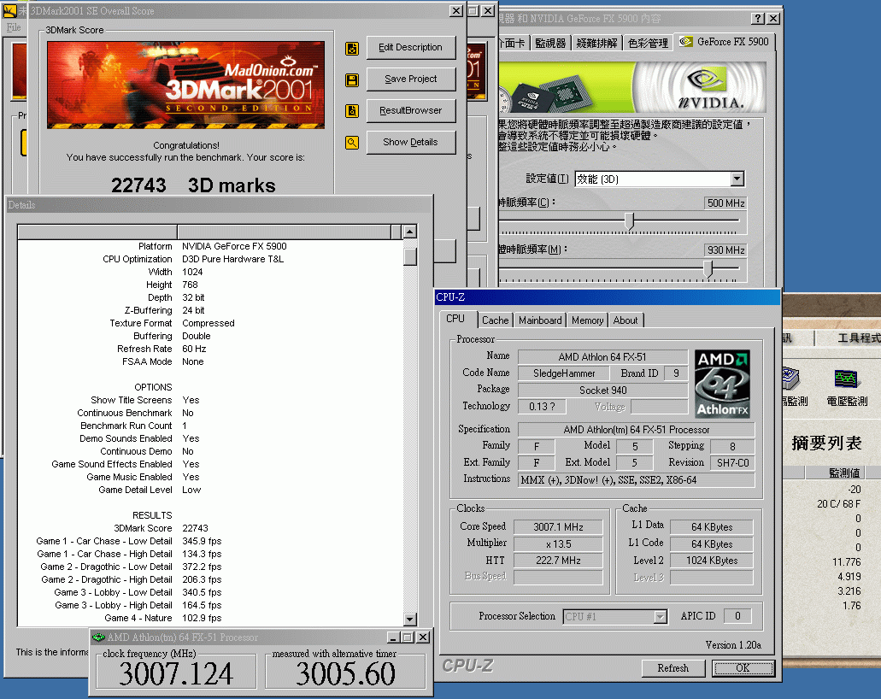This screenshot has height=699, width=881.
Task: Click the 3DMark icon in the window title bar
Action: 9,10
